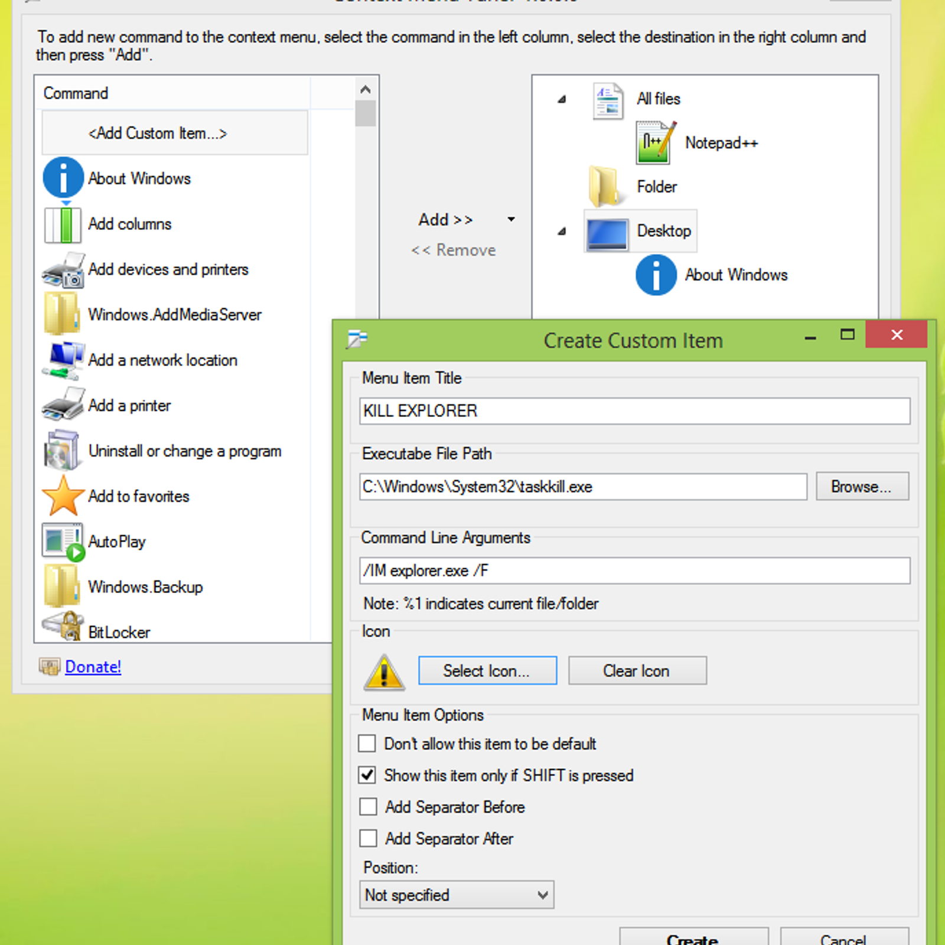Click the Notepad++ icon in the tree
945x945 pixels.
[x=656, y=143]
